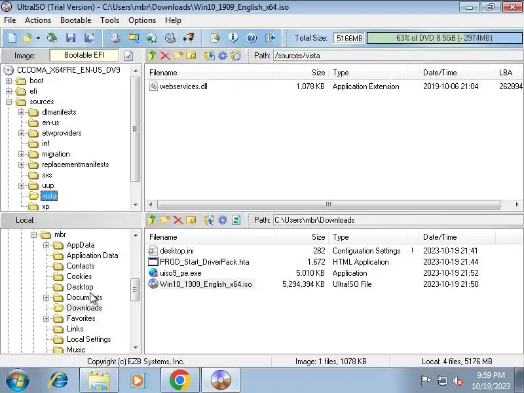Click the Up folder icon in local pane
The height and width of the screenshot is (393, 524).
coord(152,220)
